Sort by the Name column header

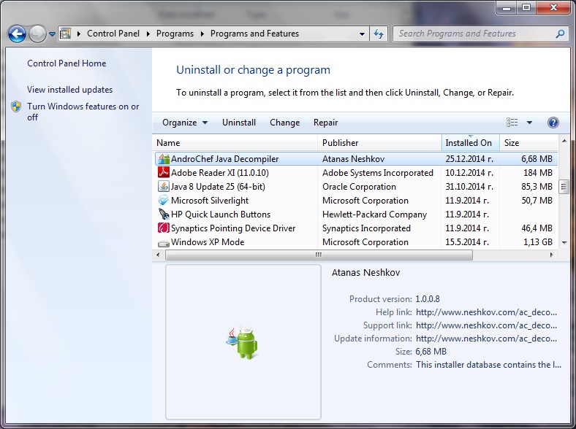point(235,142)
